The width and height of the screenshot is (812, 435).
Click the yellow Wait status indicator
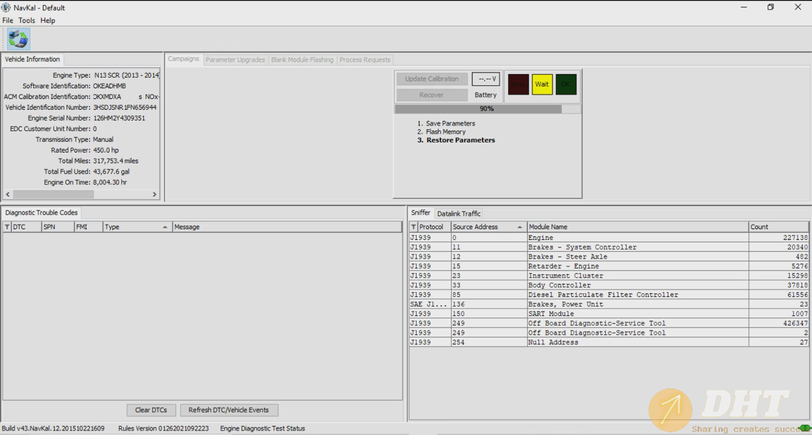542,85
